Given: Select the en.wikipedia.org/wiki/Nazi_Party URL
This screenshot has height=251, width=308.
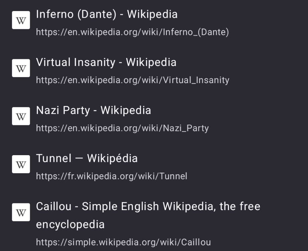Looking at the screenshot, I should 122,128.
